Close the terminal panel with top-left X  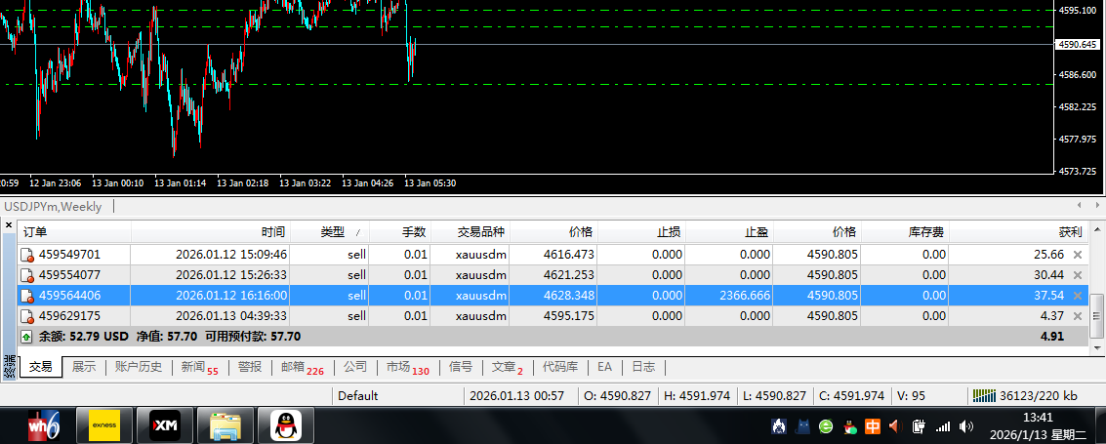9,225
